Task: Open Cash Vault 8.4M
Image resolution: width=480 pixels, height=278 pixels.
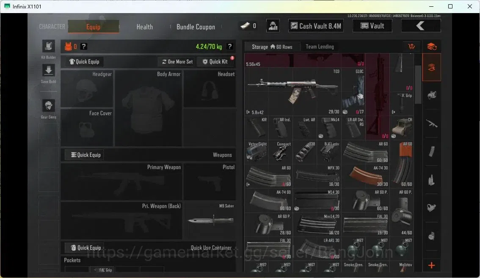Action: coord(316,26)
